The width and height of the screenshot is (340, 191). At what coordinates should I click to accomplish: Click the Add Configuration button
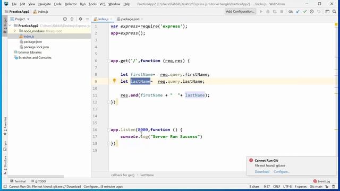pyautogui.click(x=240, y=12)
